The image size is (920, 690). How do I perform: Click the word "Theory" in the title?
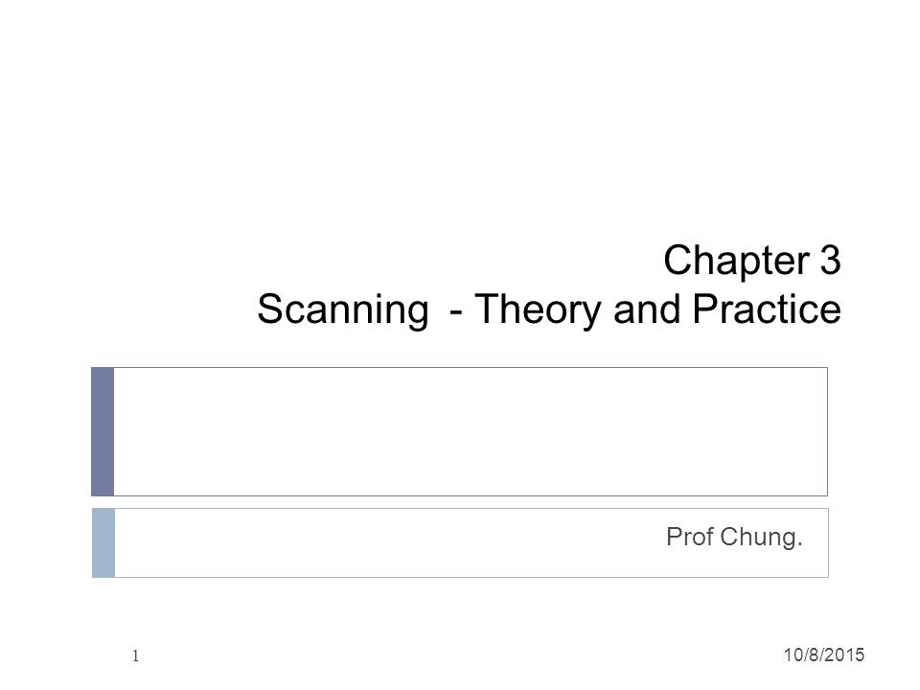[538, 310]
